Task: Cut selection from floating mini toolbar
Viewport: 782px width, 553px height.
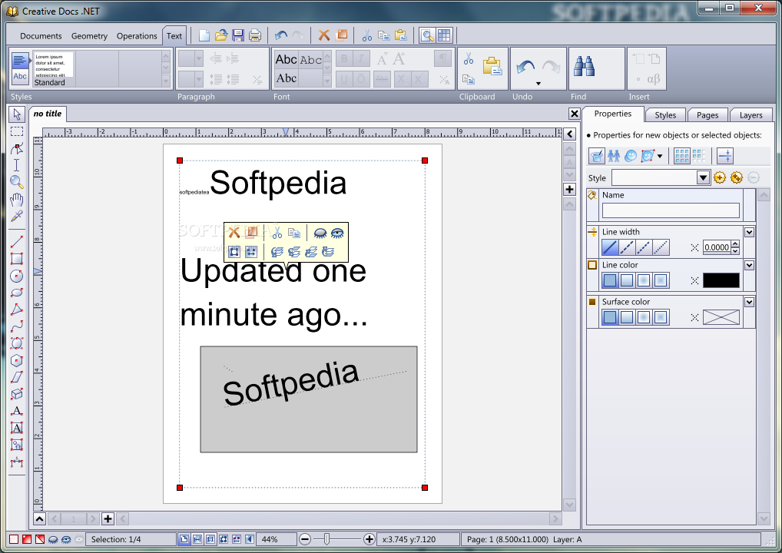Action: tap(277, 233)
